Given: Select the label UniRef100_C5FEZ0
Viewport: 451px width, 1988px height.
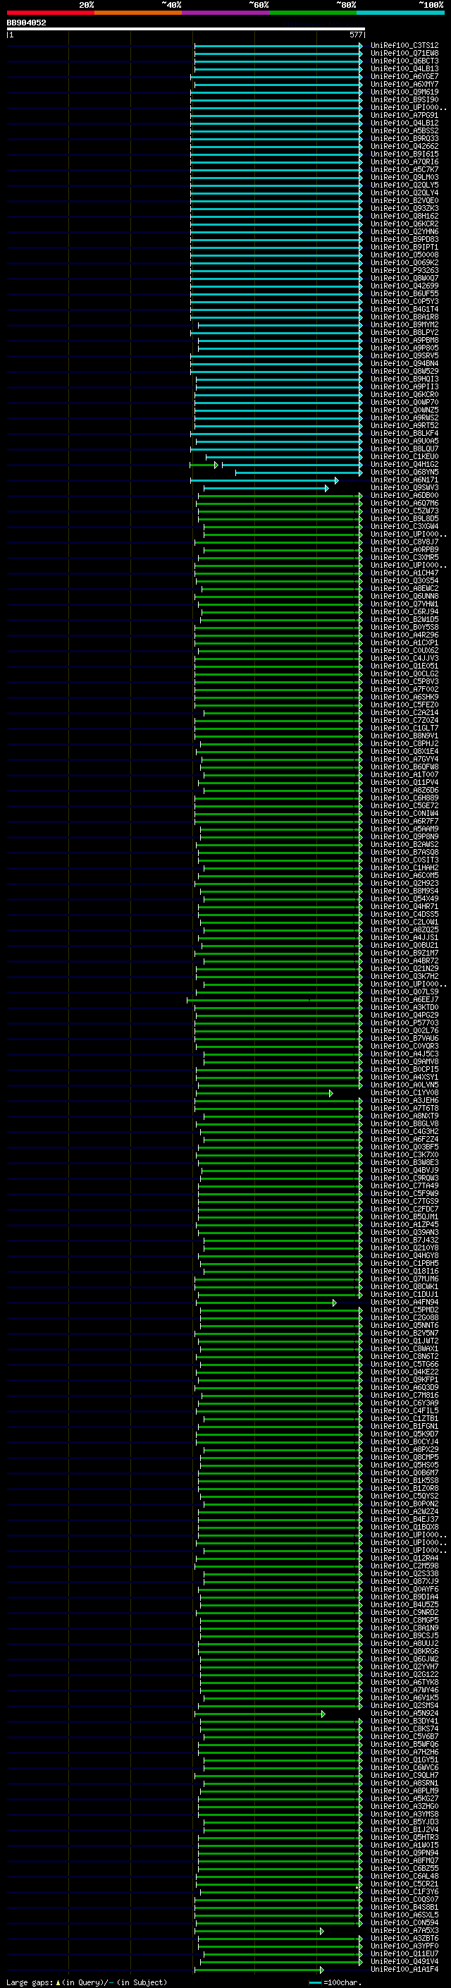Looking at the screenshot, I should (404, 705).
